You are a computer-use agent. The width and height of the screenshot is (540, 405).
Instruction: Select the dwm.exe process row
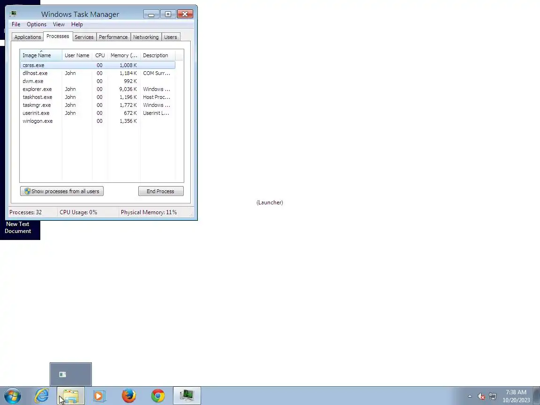(97, 81)
